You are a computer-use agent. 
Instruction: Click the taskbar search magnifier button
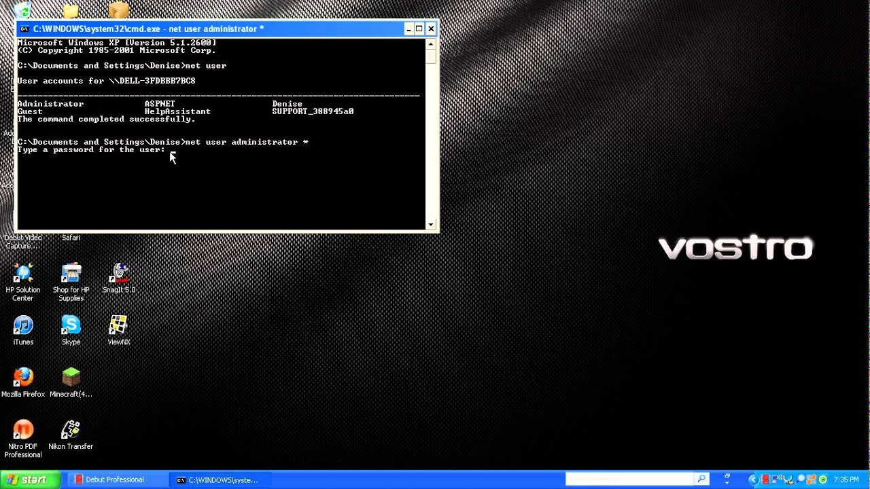[x=702, y=479]
